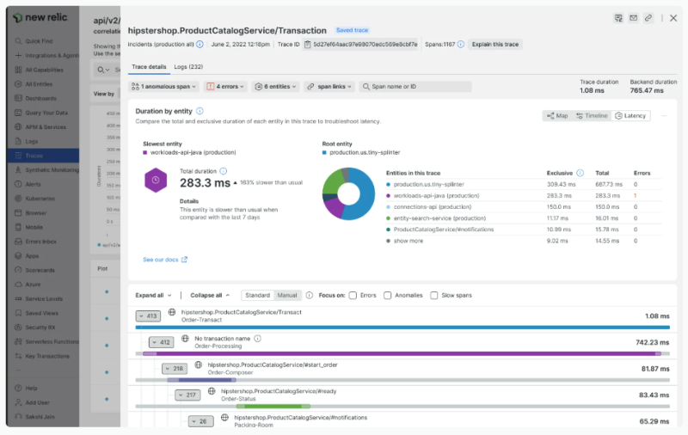Click the purple slowest entity hexagon icon
This screenshot has height=435, width=688.
coord(156,181)
